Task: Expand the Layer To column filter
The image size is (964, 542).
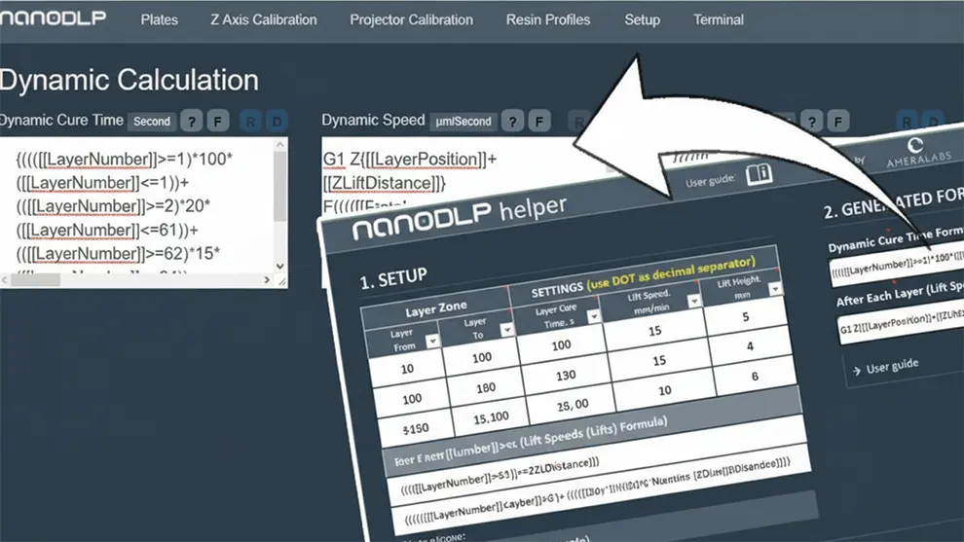Action: (x=506, y=330)
